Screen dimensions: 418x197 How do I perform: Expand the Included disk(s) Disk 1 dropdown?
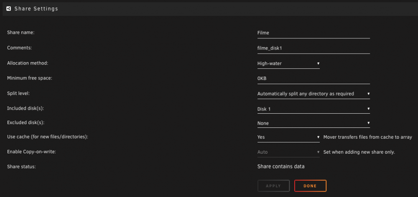coord(313,109)
